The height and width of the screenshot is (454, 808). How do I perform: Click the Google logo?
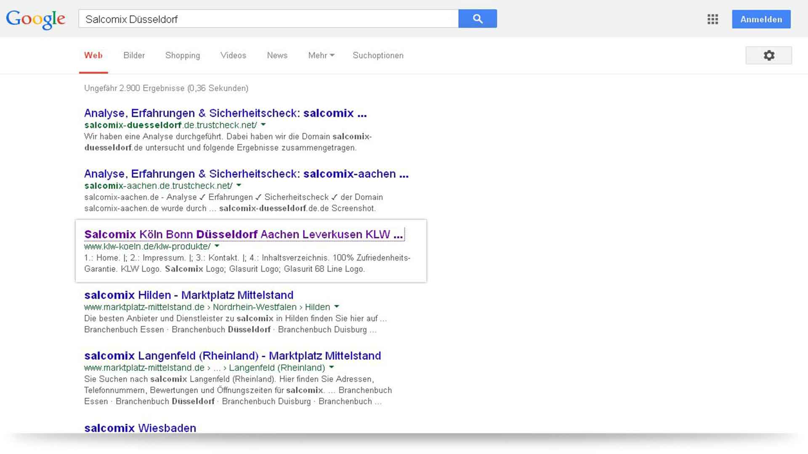36,19
